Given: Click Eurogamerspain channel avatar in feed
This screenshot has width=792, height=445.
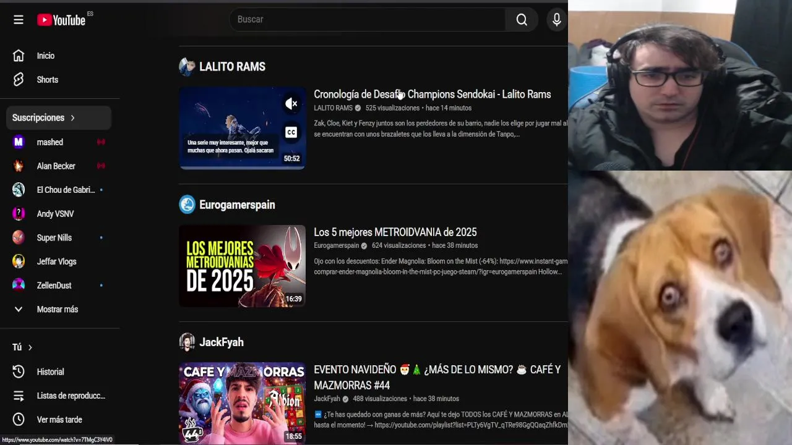Looking at the screenshot, I should coord(187,205).
